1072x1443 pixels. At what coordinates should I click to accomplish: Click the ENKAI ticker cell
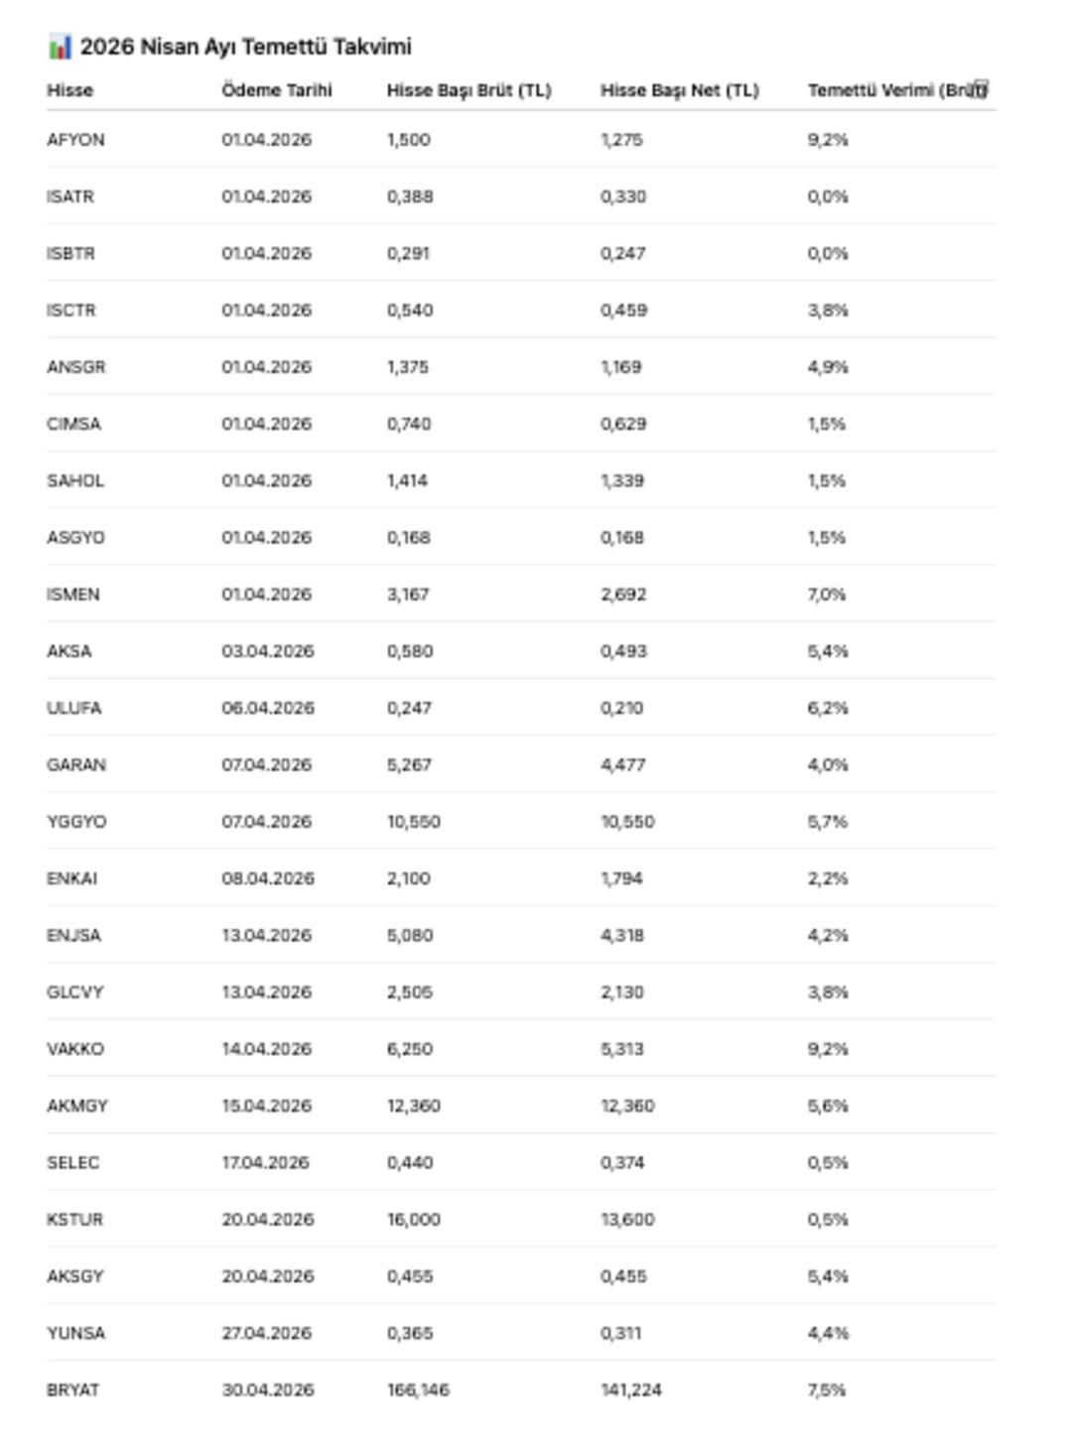click(x=71, y=878)
